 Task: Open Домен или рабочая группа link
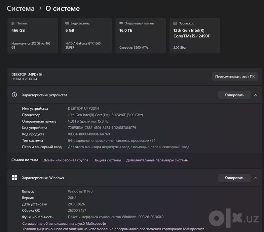(66, 160)
